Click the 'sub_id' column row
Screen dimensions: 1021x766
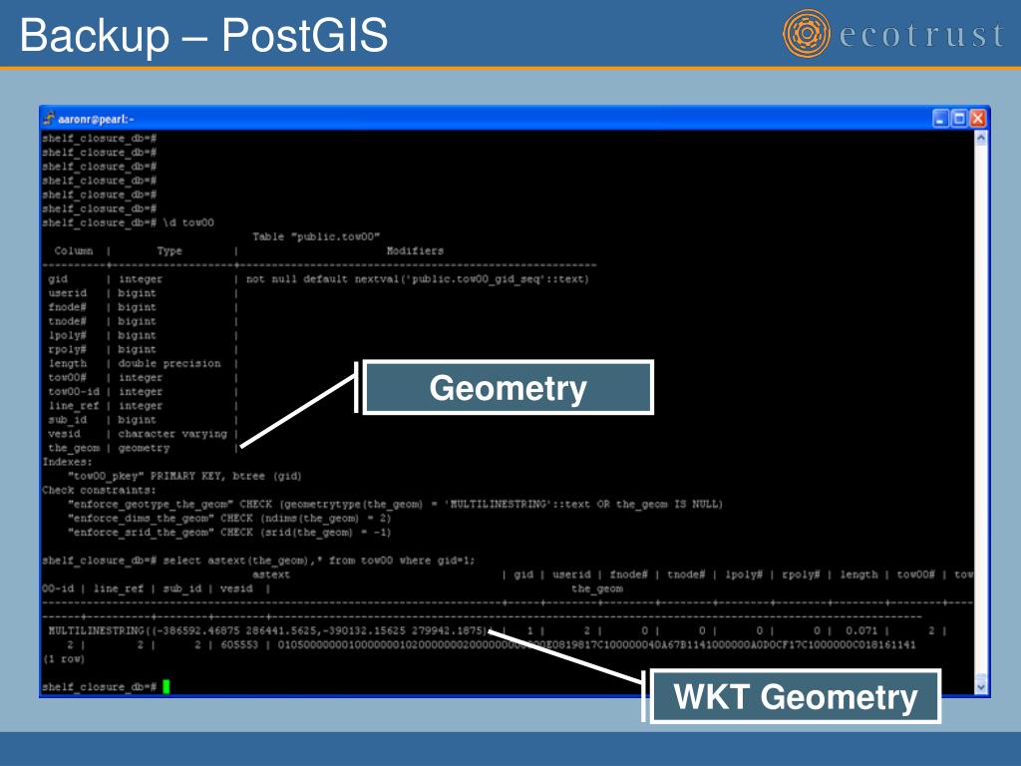[142, 420]
